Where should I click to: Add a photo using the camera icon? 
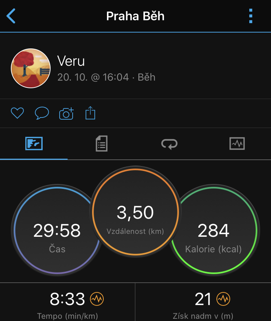(x=66, y=113)
